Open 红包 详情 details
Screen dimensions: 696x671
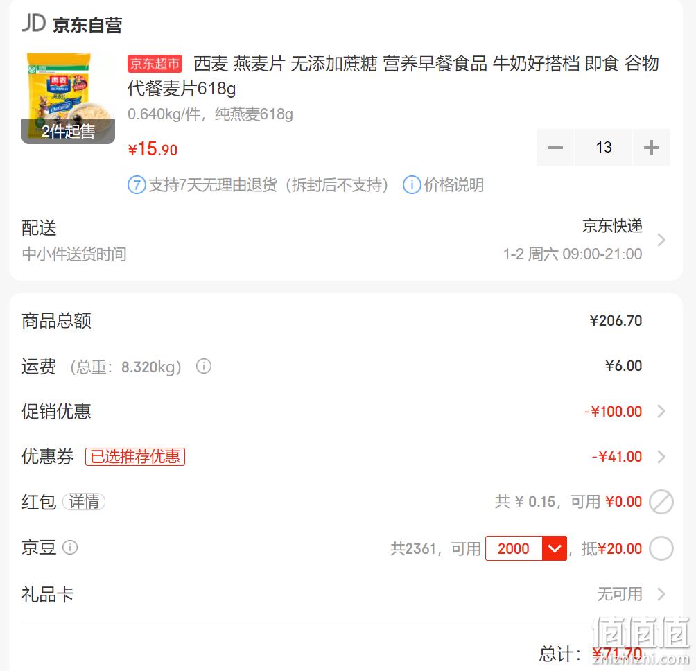click(84, 502)
